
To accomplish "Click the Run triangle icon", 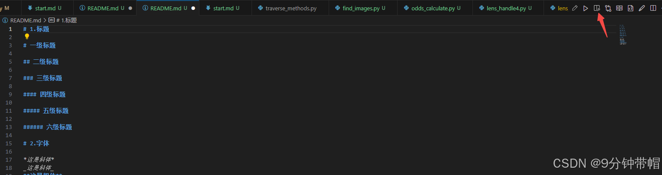I will pyautogui.click(x=586, y=8).
